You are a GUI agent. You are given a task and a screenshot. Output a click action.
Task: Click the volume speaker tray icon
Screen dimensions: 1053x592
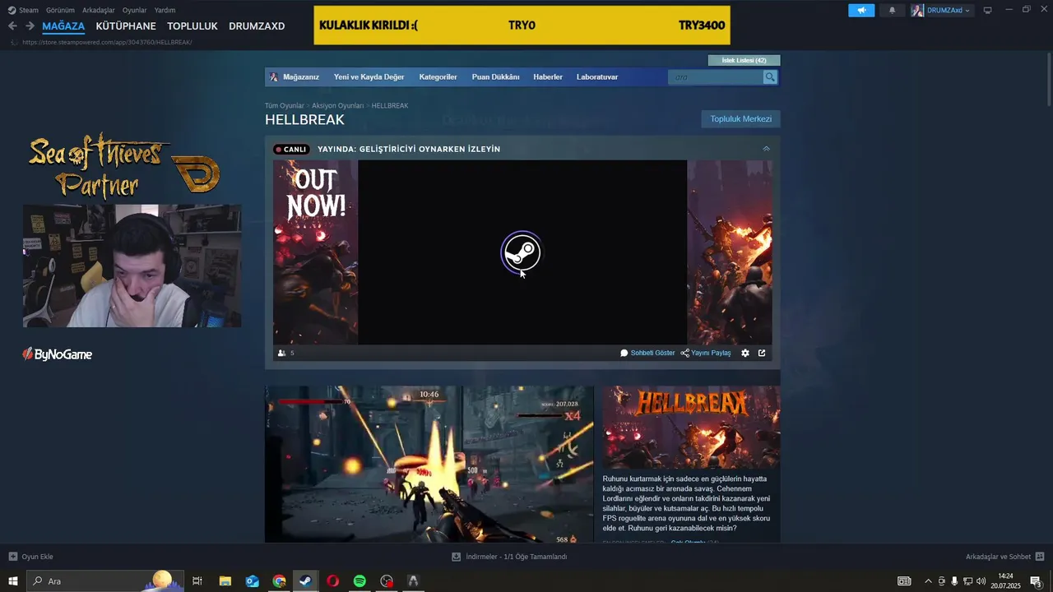pos(981,581)
